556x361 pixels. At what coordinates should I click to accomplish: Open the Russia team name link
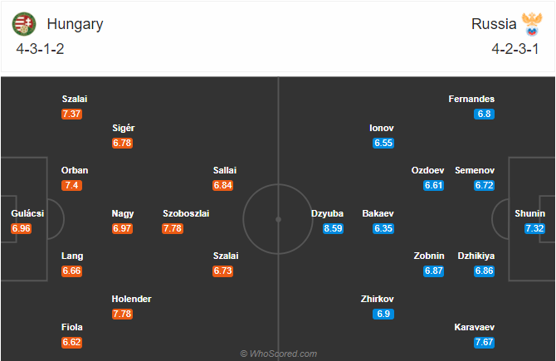pos(494,24)
